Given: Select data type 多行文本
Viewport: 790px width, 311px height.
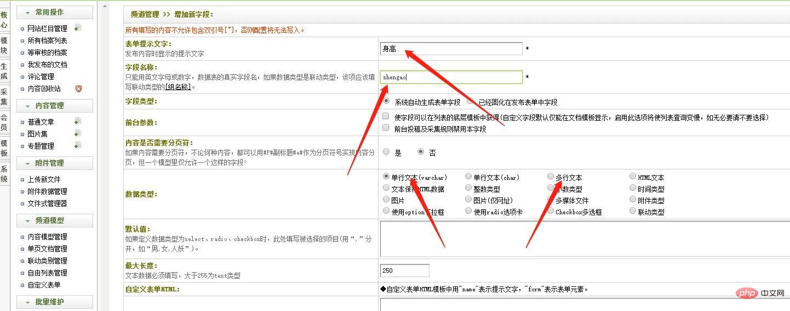Looking at the screenshot, I should (551, 177).
